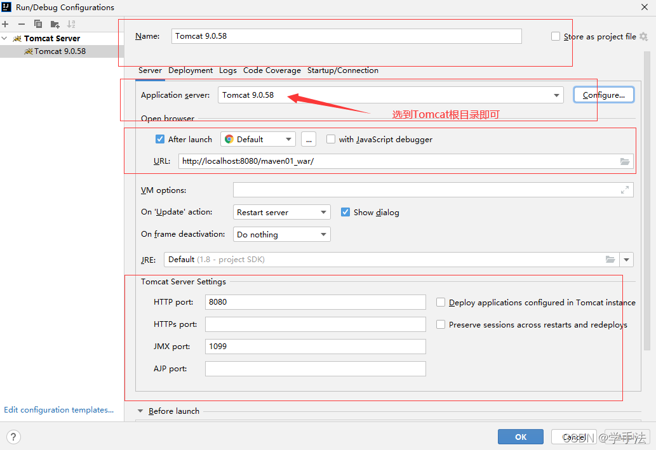
Task: Open the On frame deactivation dropdown
Action: click(x=281, y=234)
